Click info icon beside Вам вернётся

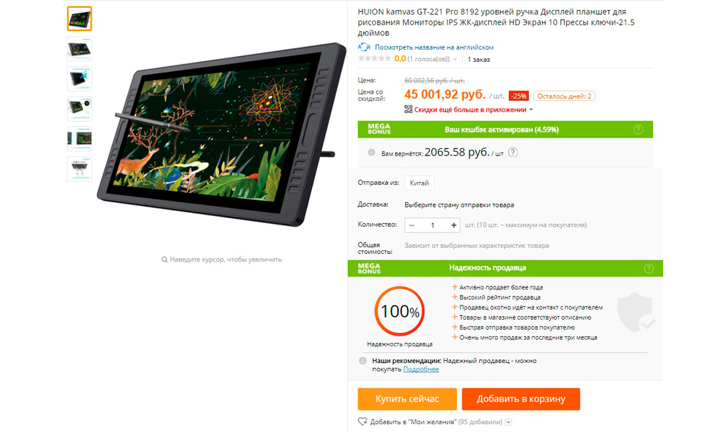click(371, 152)
